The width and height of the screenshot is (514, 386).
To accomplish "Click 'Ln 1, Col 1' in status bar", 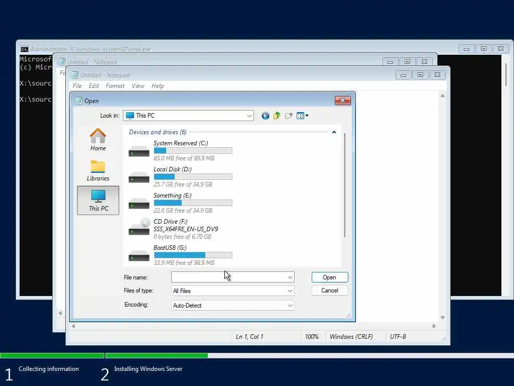I will coord(249,337).
